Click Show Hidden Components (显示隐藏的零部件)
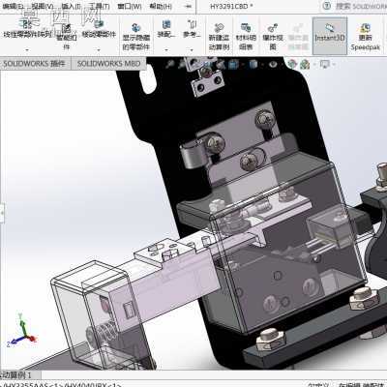 tap(136, 37)
